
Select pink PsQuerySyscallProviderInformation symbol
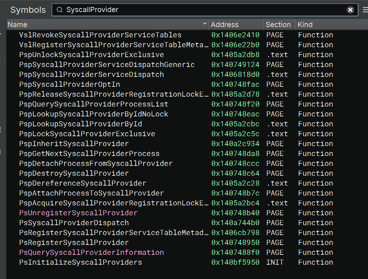point(92,252)
